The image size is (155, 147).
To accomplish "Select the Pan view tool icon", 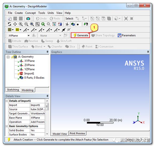I will tap(15, 24).
